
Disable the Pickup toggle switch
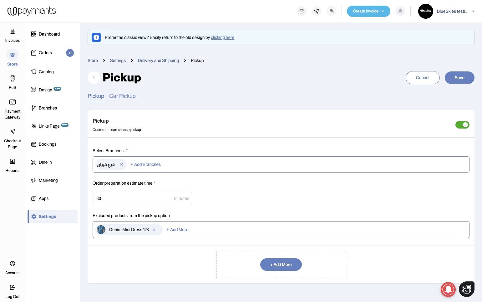tap(462, 125)
